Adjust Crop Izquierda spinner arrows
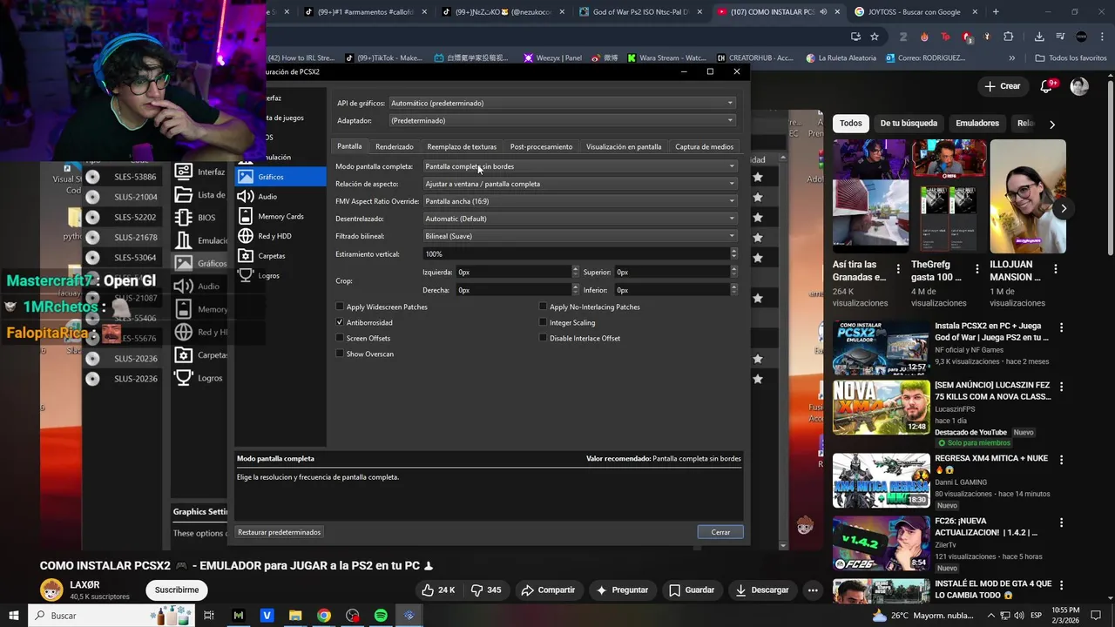This screenshot has height=627, width=1115. click(x=575, y=272)
